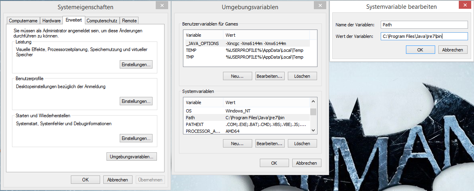Switch to the Computername tab

coord(23,21)
